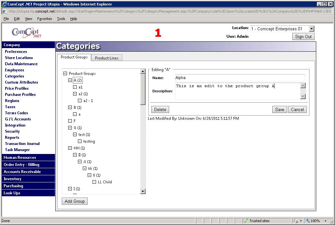This screenshot has height=225, width=335.
Task: Click the Add Group button
Action: pos(75,201)
